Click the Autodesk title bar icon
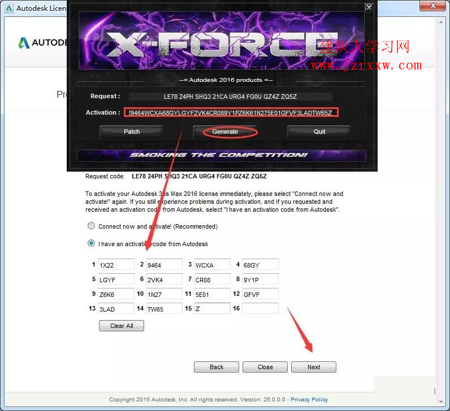This screenshot has height=411, width=450. 9,8
